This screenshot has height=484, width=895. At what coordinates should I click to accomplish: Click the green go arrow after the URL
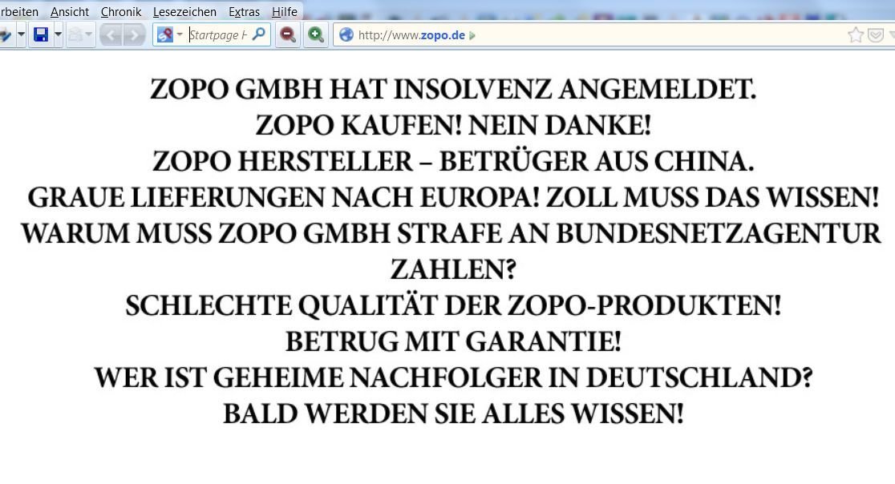[x=472, y=36]
